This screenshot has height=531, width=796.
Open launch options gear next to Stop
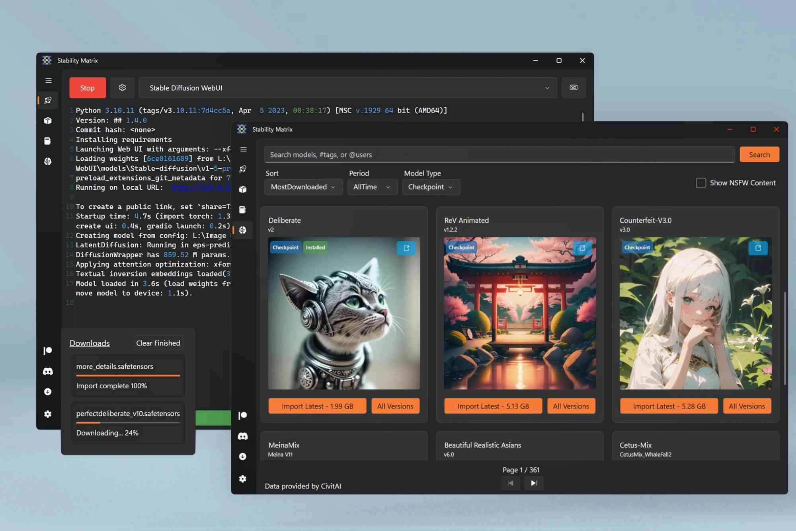click(x=122, y=88)
